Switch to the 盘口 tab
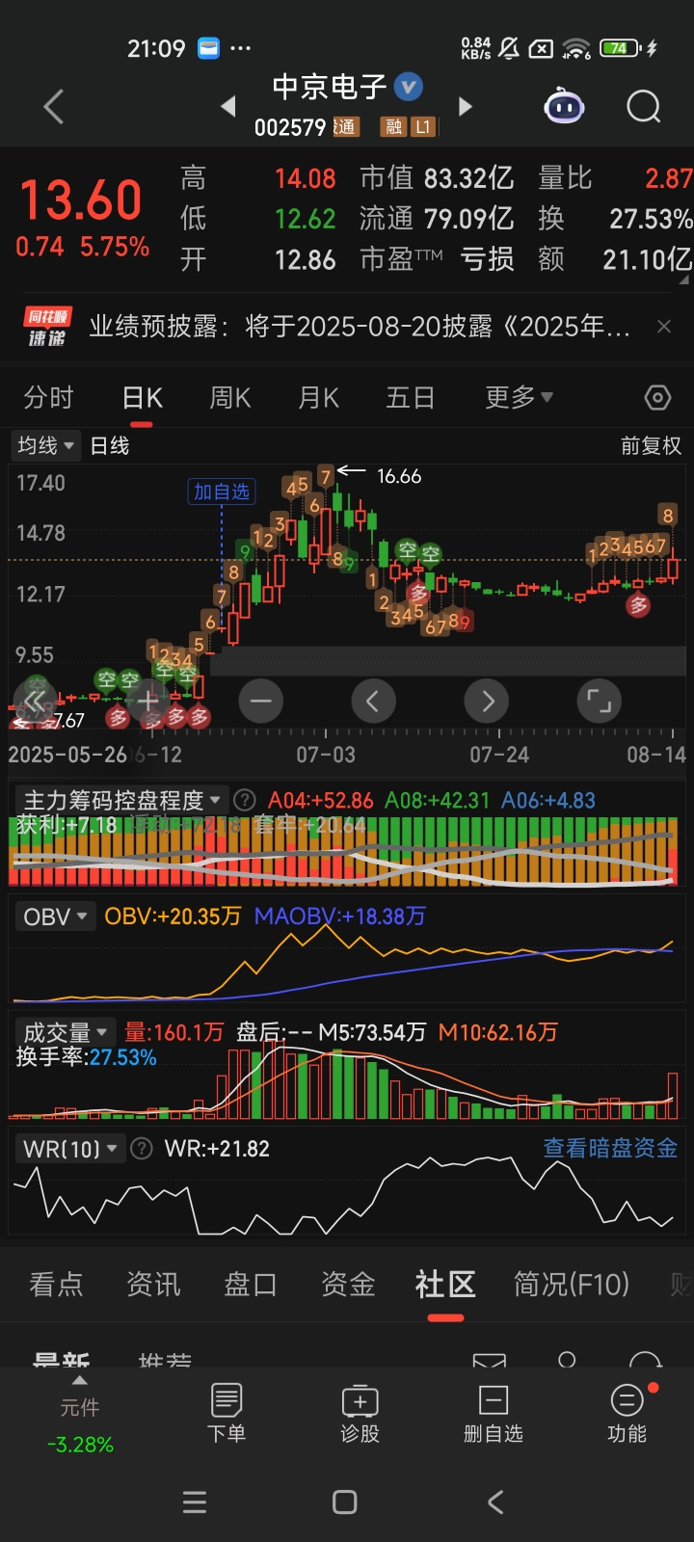This screenshot has width=694, height=1542. point(251,1284)
